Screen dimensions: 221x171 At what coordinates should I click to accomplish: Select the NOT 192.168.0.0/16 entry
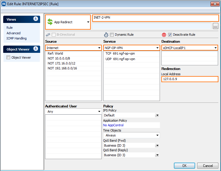tap(73, 68)
